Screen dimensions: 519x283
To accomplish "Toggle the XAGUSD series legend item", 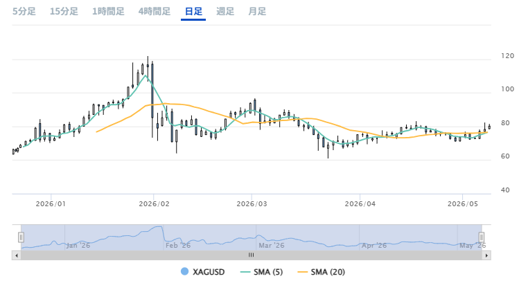I will [x=202, y=272].
